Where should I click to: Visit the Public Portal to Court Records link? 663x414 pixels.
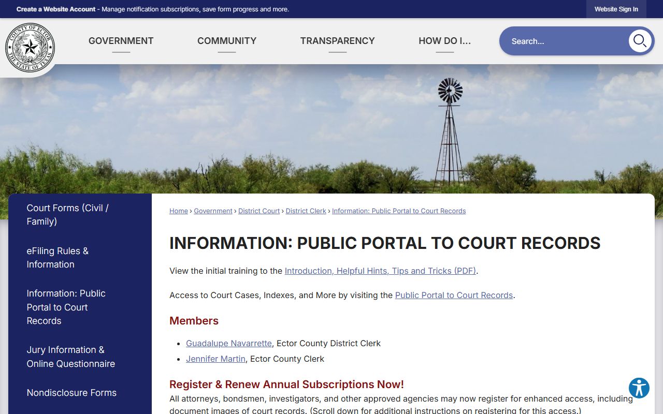[454, 295]
